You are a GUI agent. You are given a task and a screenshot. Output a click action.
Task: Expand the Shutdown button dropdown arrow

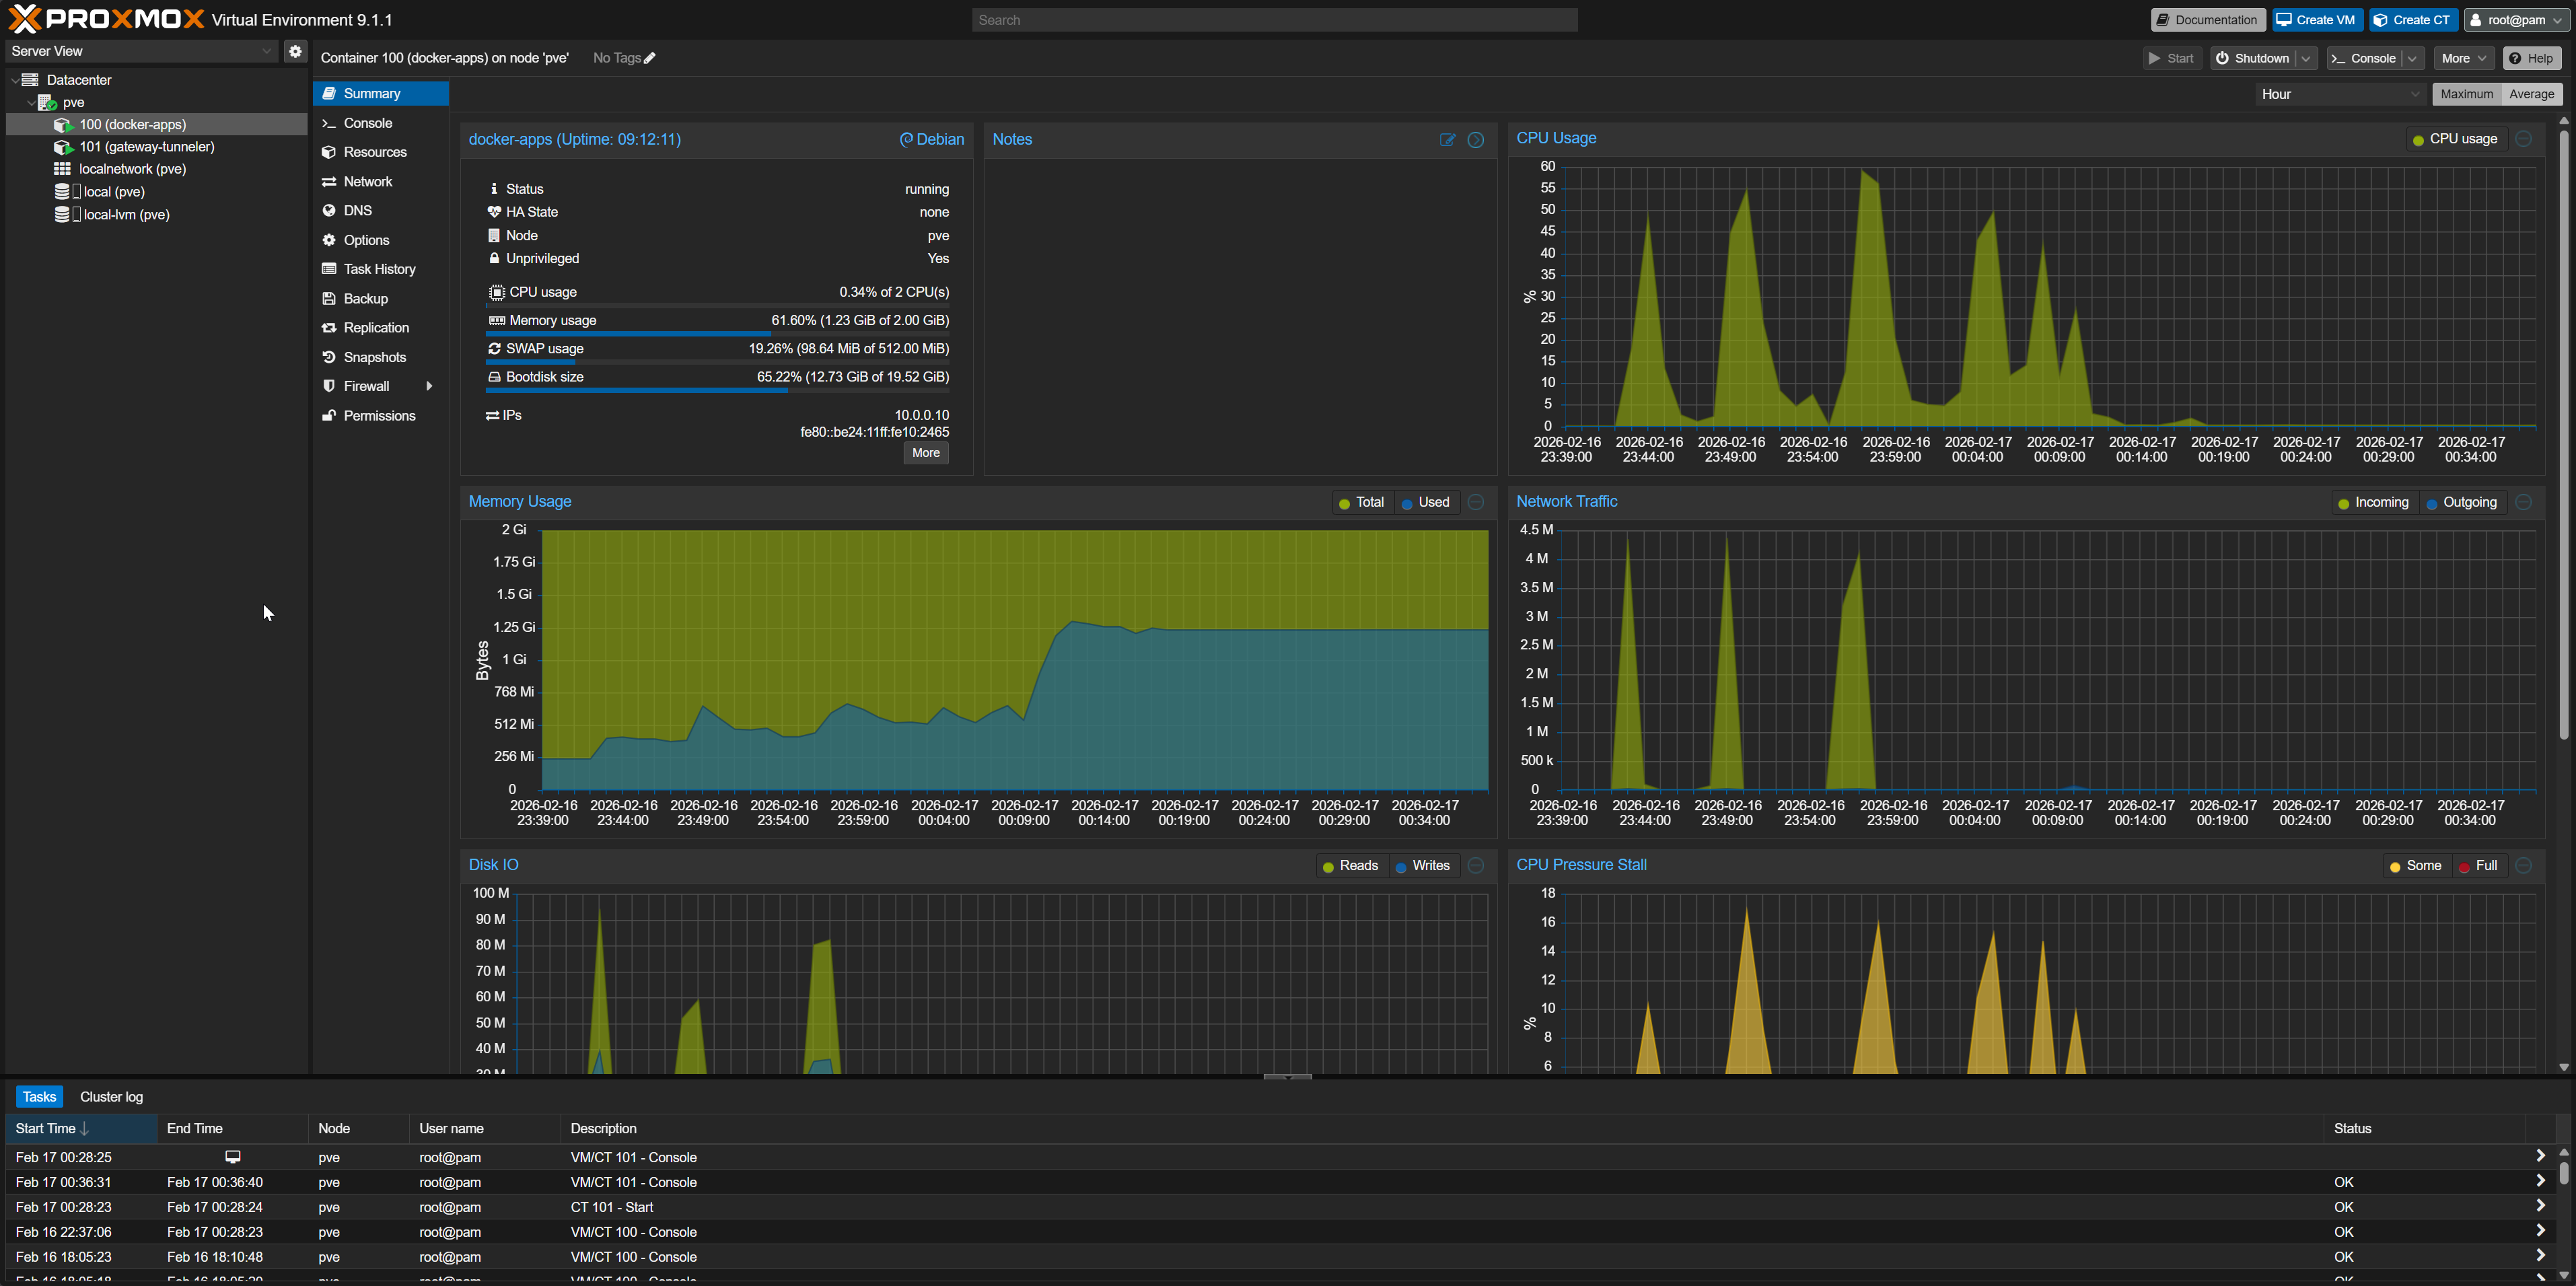point(2305,58)
